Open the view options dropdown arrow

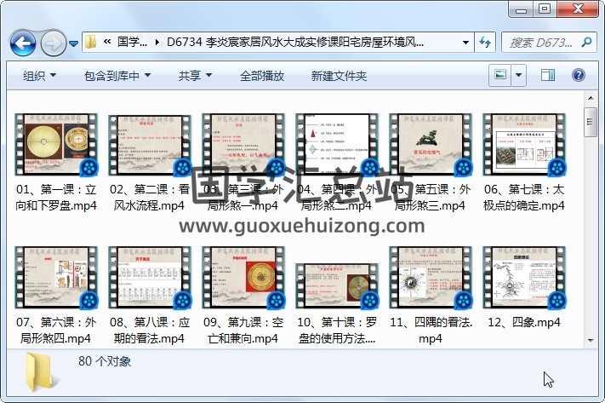click(519, 75)
